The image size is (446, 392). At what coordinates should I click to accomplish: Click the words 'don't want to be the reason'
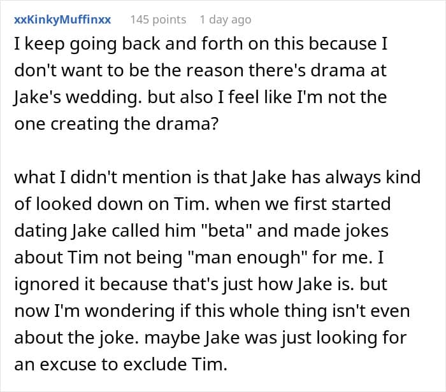129,71
